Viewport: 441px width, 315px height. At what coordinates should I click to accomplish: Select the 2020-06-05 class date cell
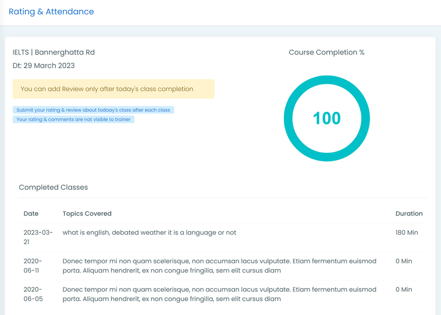(33, 294)
